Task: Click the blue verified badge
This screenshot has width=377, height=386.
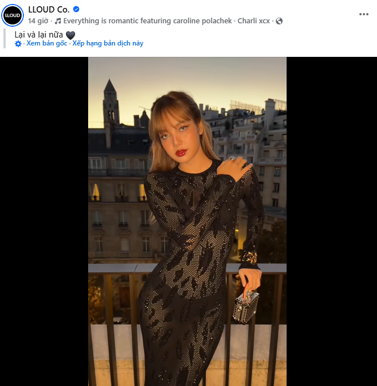Action: point(76,10)
